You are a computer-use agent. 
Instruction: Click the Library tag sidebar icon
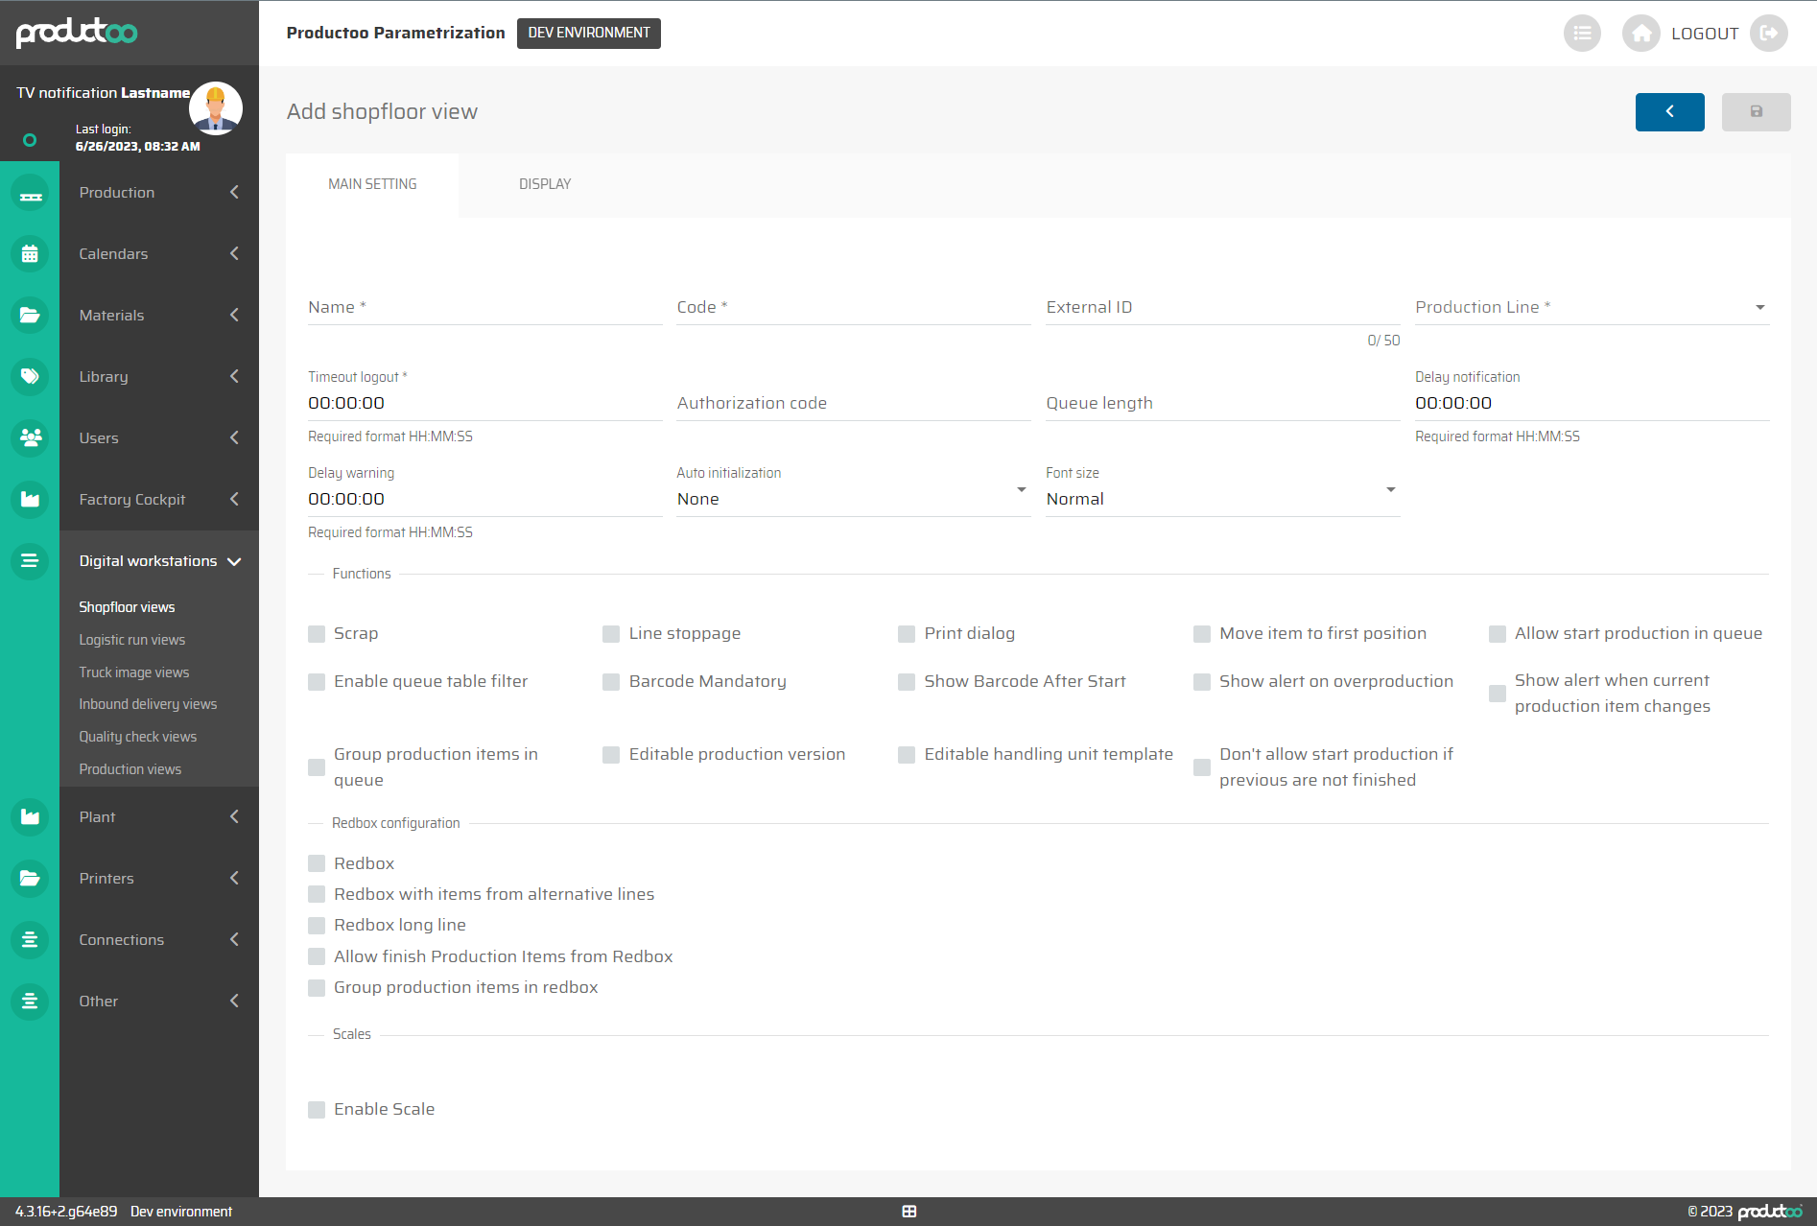click(x=30, y=377)
